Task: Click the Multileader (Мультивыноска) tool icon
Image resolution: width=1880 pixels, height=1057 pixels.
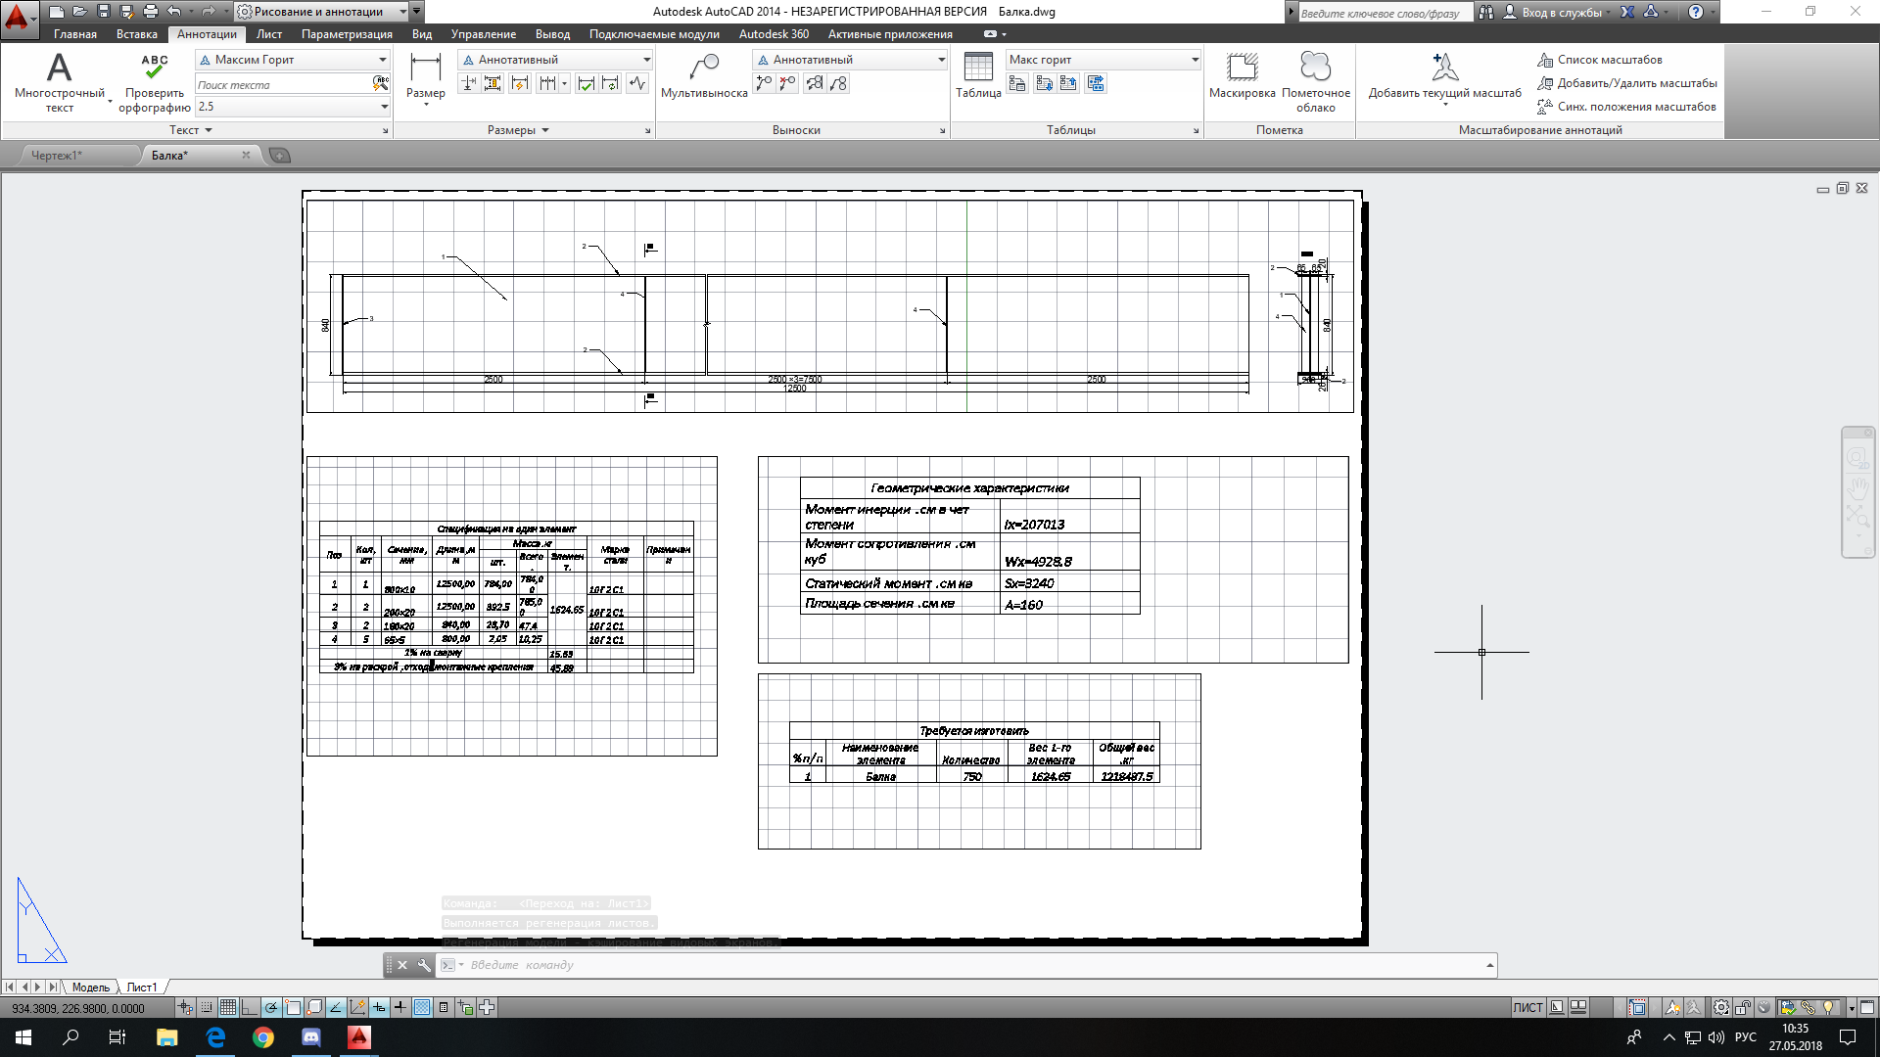Action: [x=703, y=68]
